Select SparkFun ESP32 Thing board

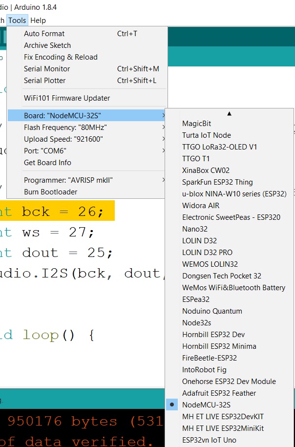point(229,182)
